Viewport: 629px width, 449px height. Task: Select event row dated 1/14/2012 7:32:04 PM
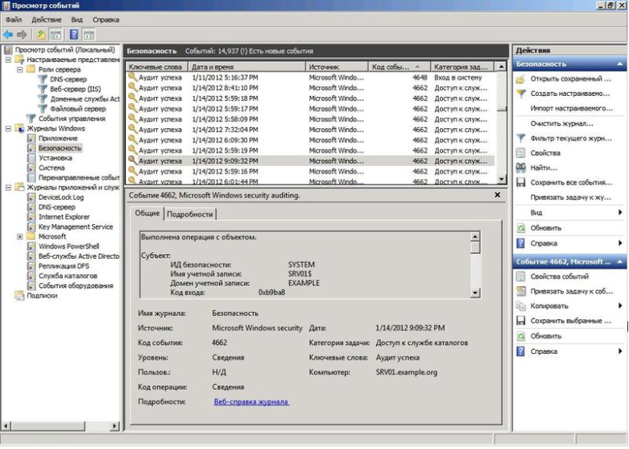pos(312,130)
